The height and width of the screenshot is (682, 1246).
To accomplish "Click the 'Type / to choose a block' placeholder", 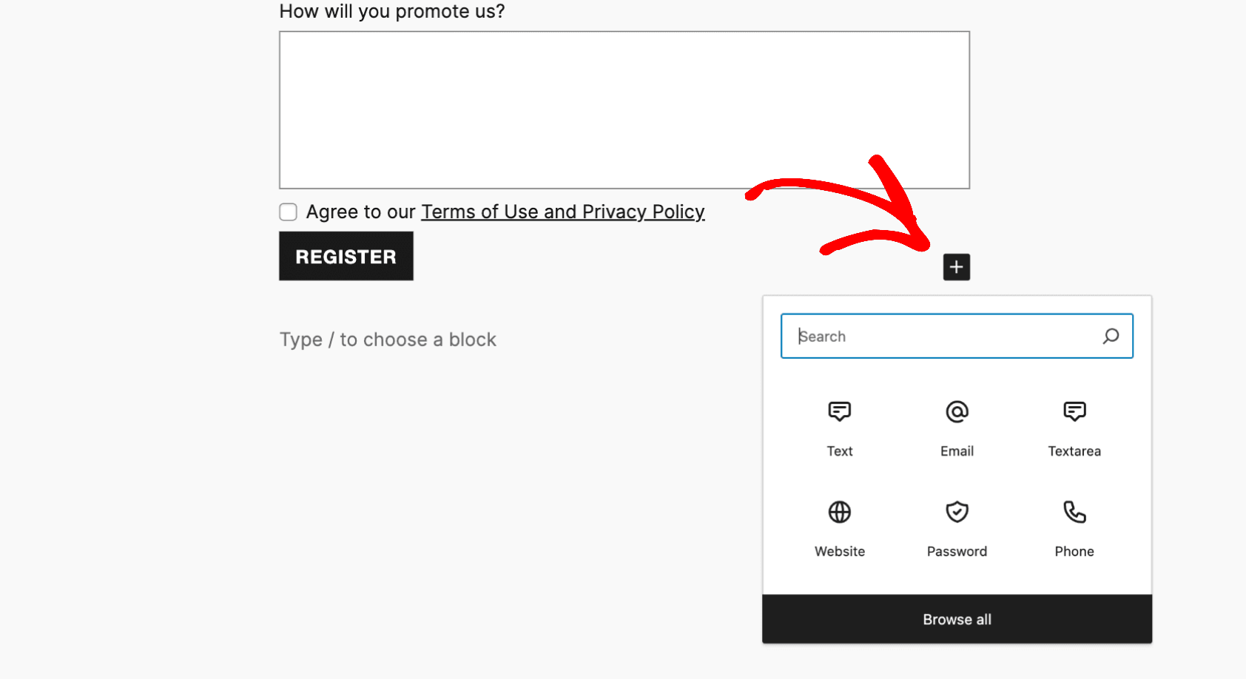I will pyautogui.click(x=388, y=340).
